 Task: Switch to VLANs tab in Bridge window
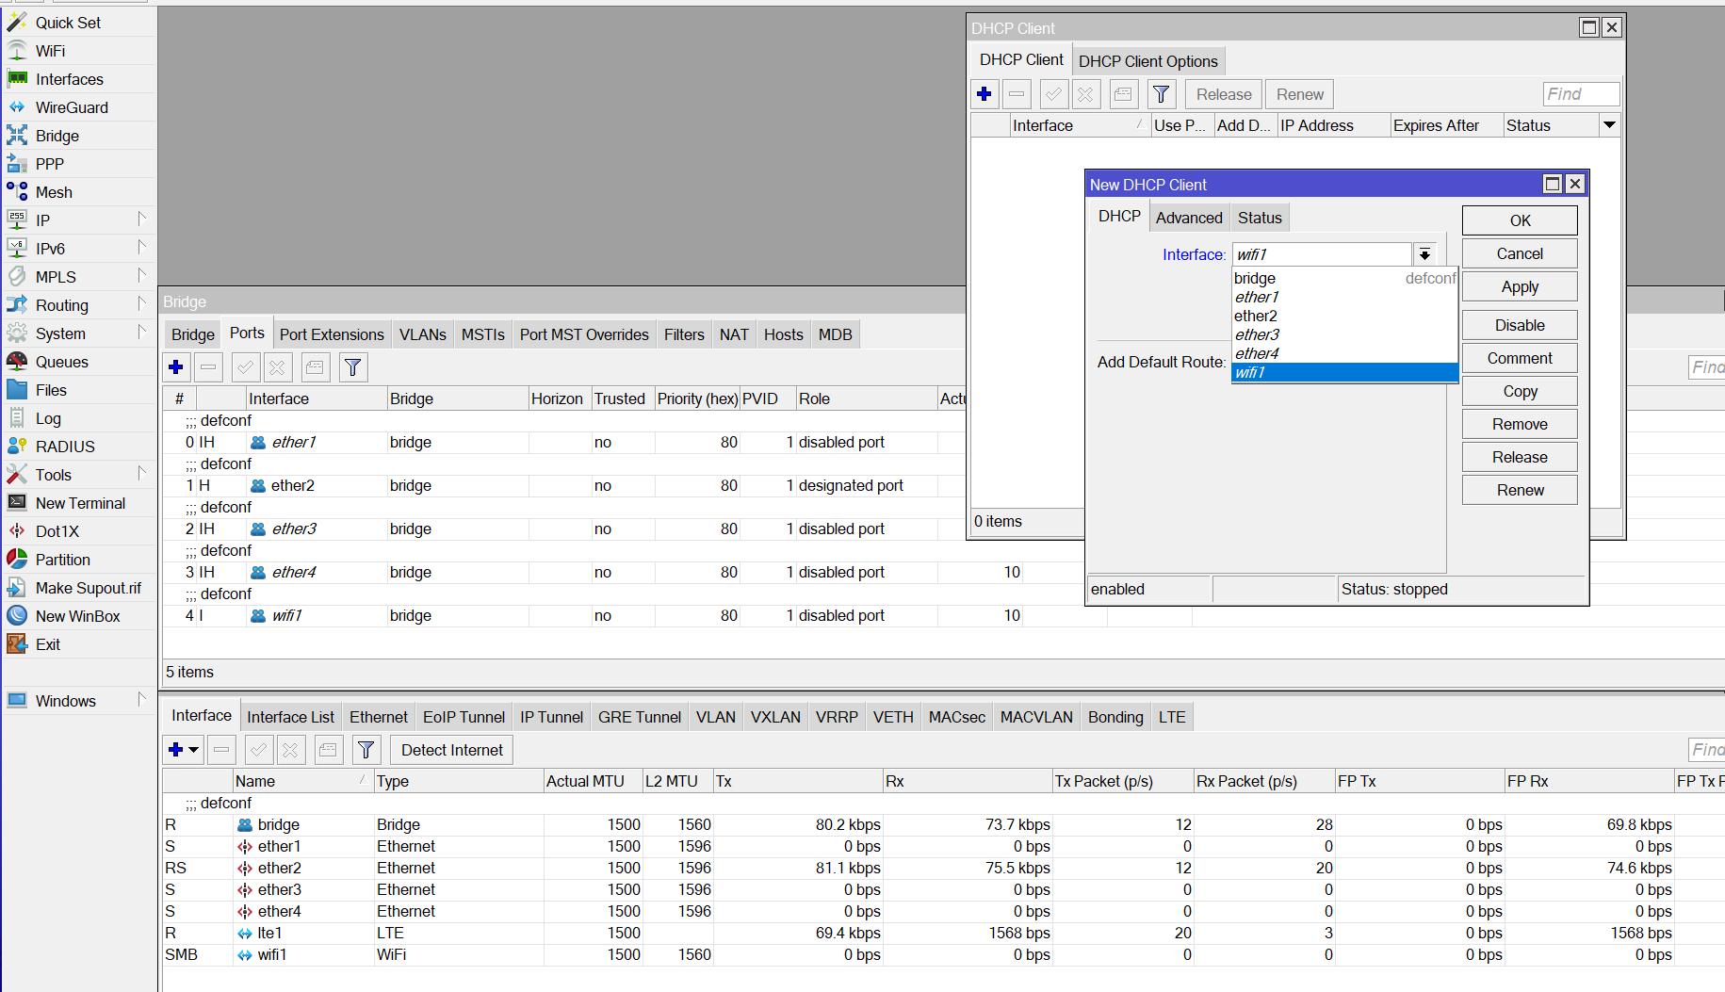coord(423,334)
